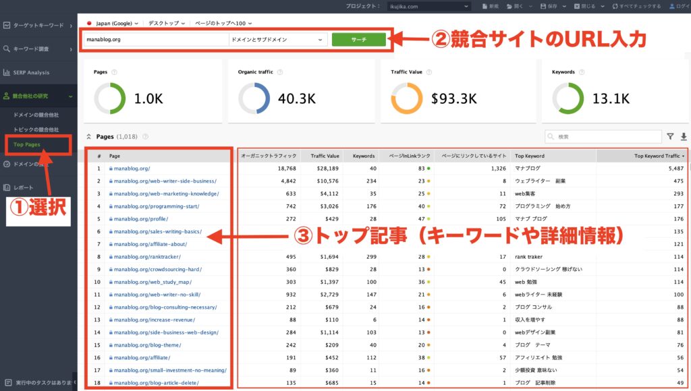Select ドメインの競合他社 submenu item
This screenshot has height=391, width=691.
tap(36, 115)
